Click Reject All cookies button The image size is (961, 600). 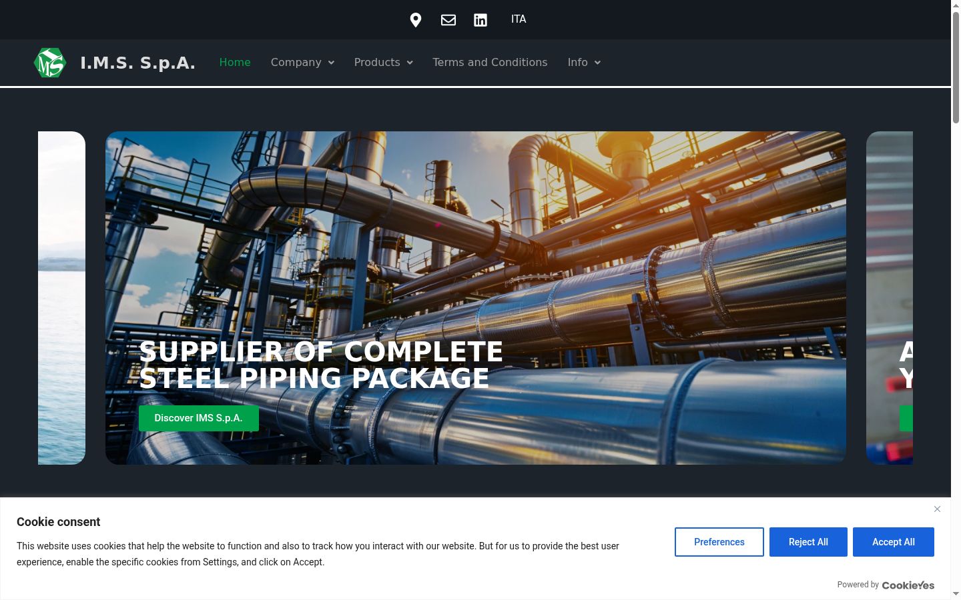click(808, 542)
